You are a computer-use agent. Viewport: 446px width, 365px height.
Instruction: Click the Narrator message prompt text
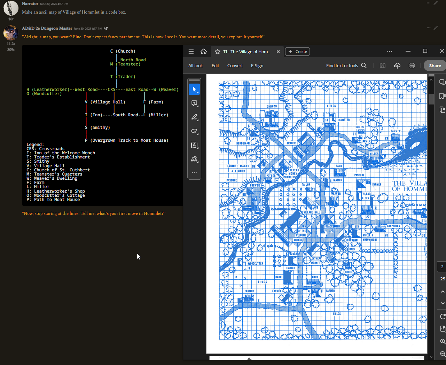[x=74, y=12]
